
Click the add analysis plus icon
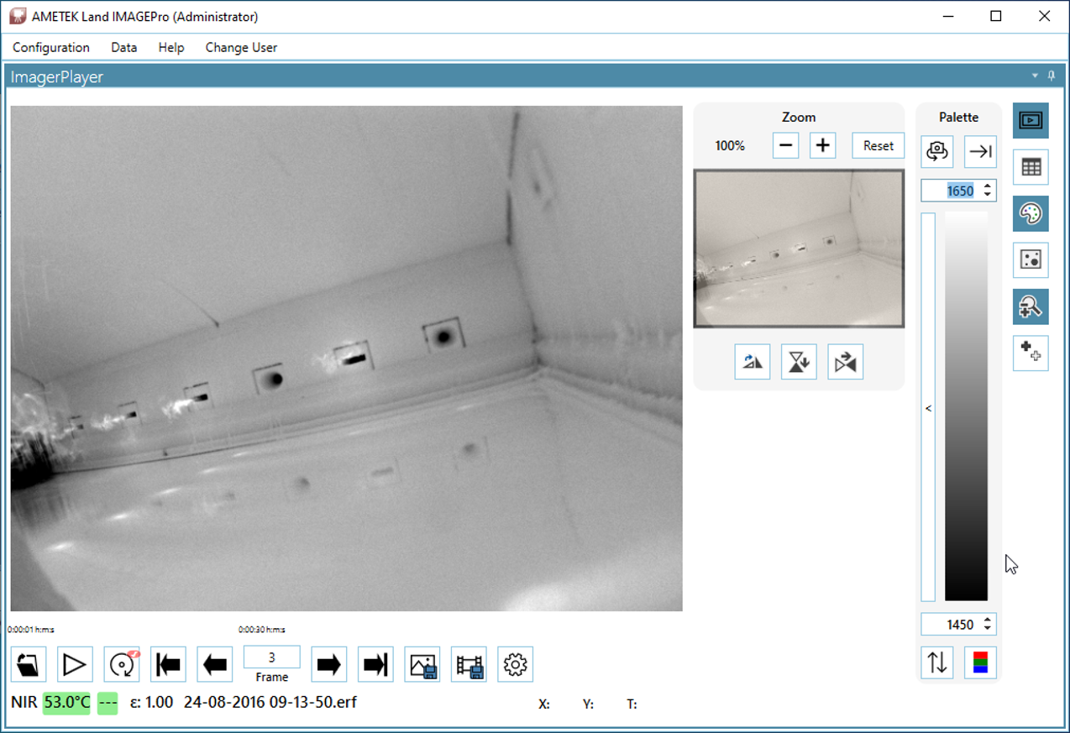[1030, 353]
